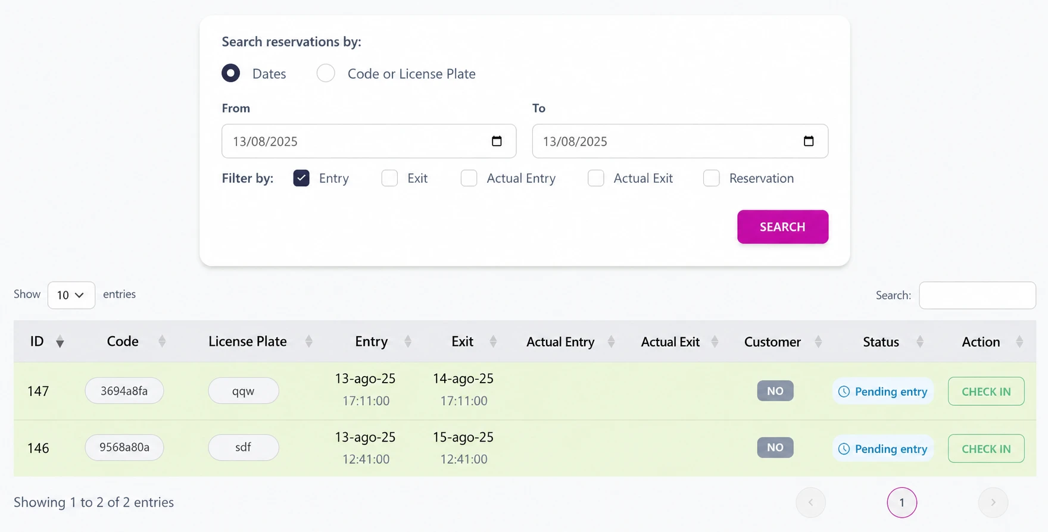
Task: Click entry date 13-ago-25 12:41:00
Action: tap(366, 448)
